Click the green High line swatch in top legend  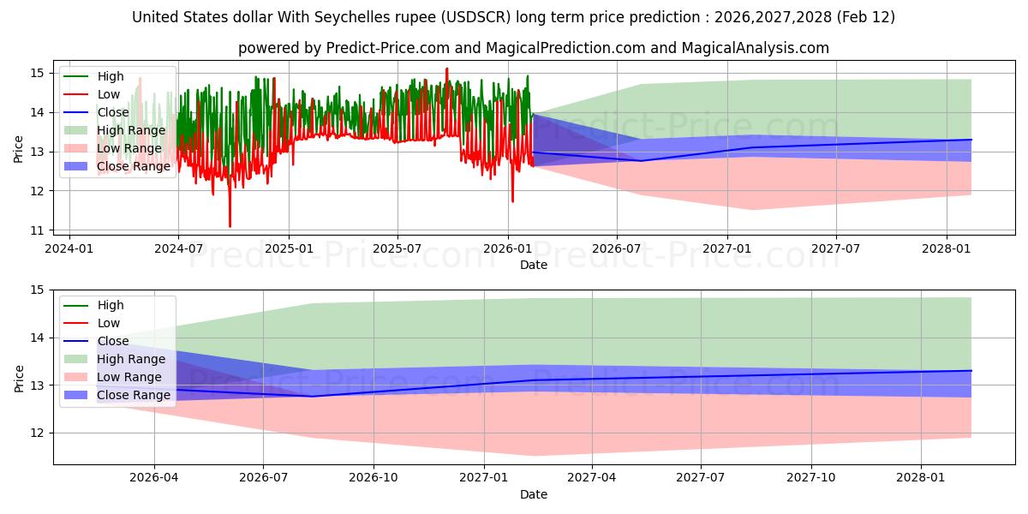click(x=77, y=77)
